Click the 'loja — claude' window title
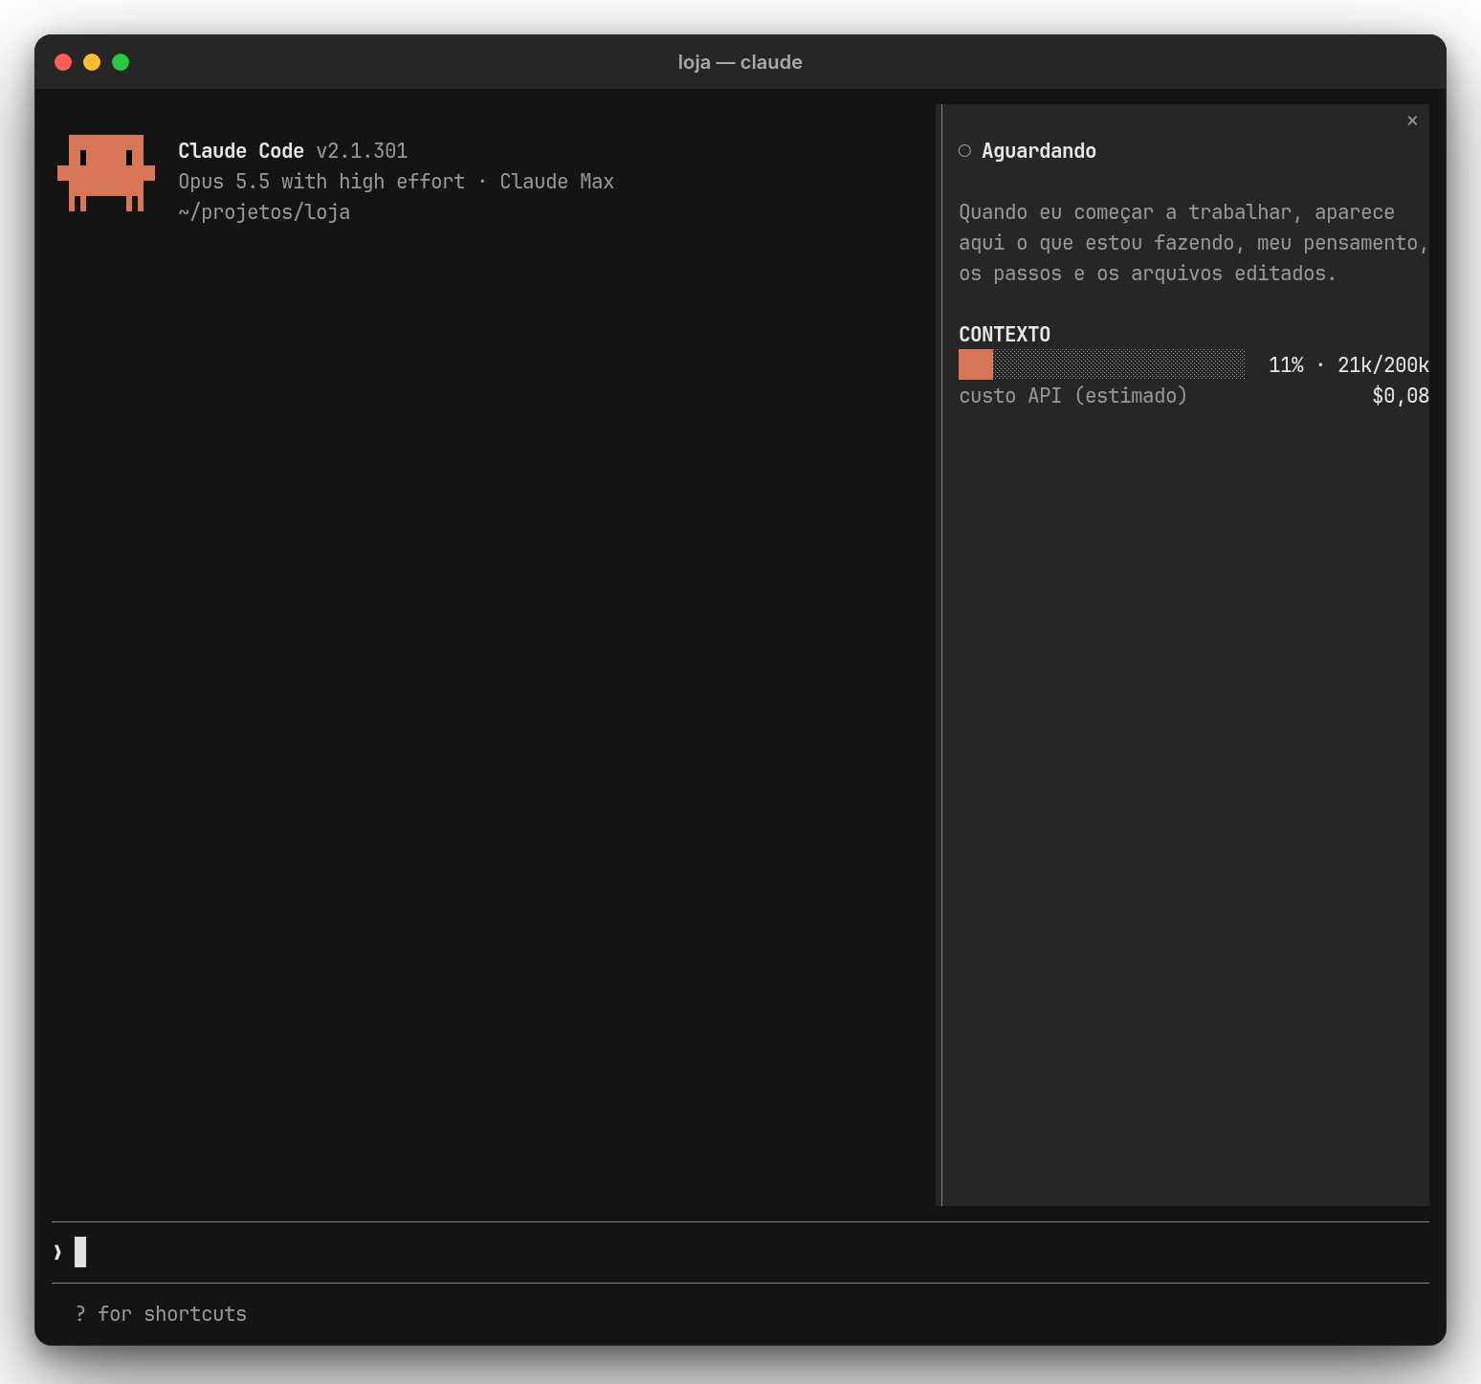 click(740, 62)
